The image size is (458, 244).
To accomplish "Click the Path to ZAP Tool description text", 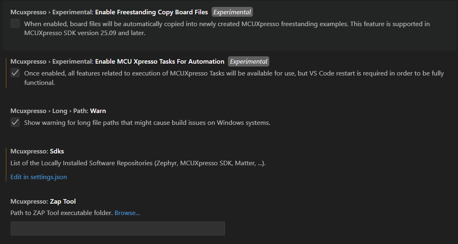I will click(60, 213).
